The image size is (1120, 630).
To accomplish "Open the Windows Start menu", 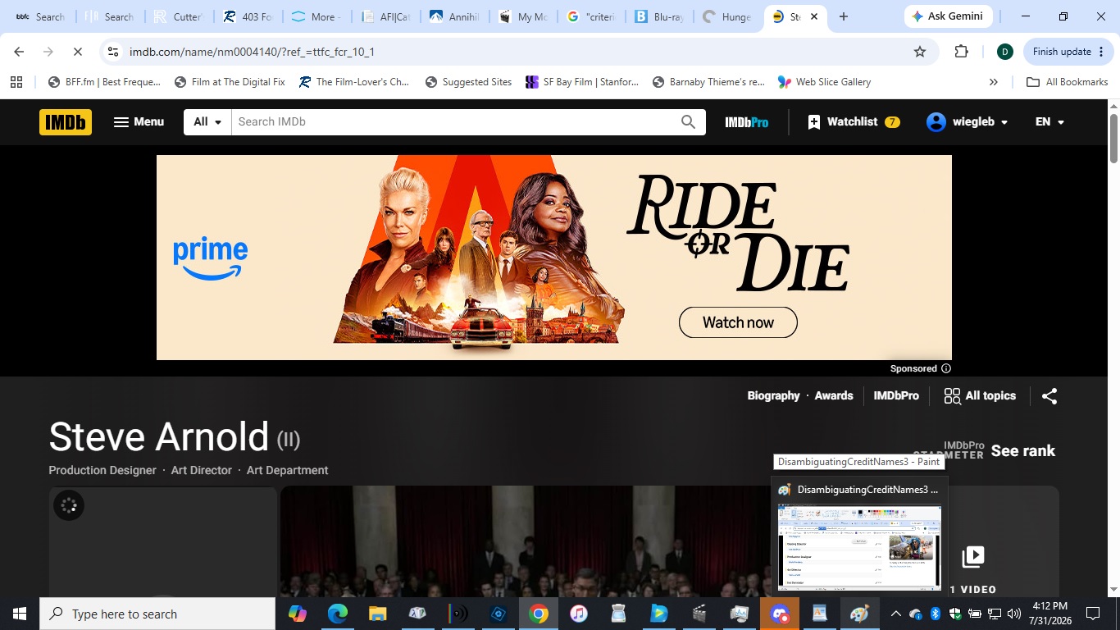I will (20, 614).
